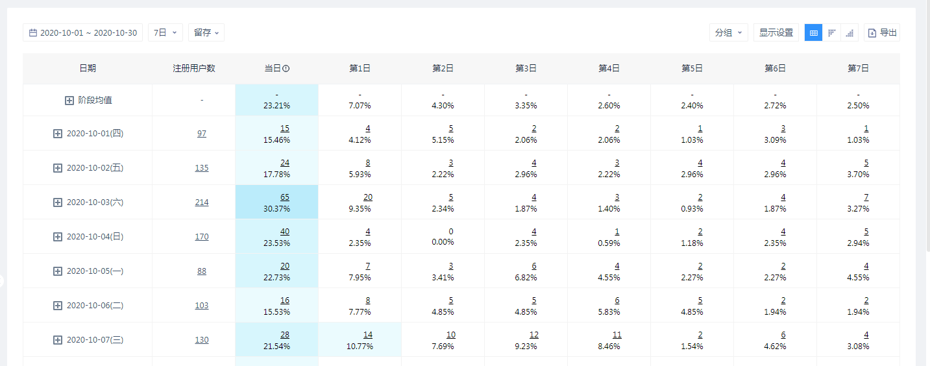Screen dimensions: 930x366
Task: Switch to upper-left triangle view icon
Action: coord(831,32)
